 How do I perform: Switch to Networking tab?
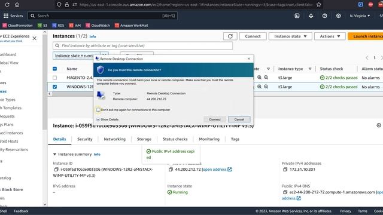(114, 139)
